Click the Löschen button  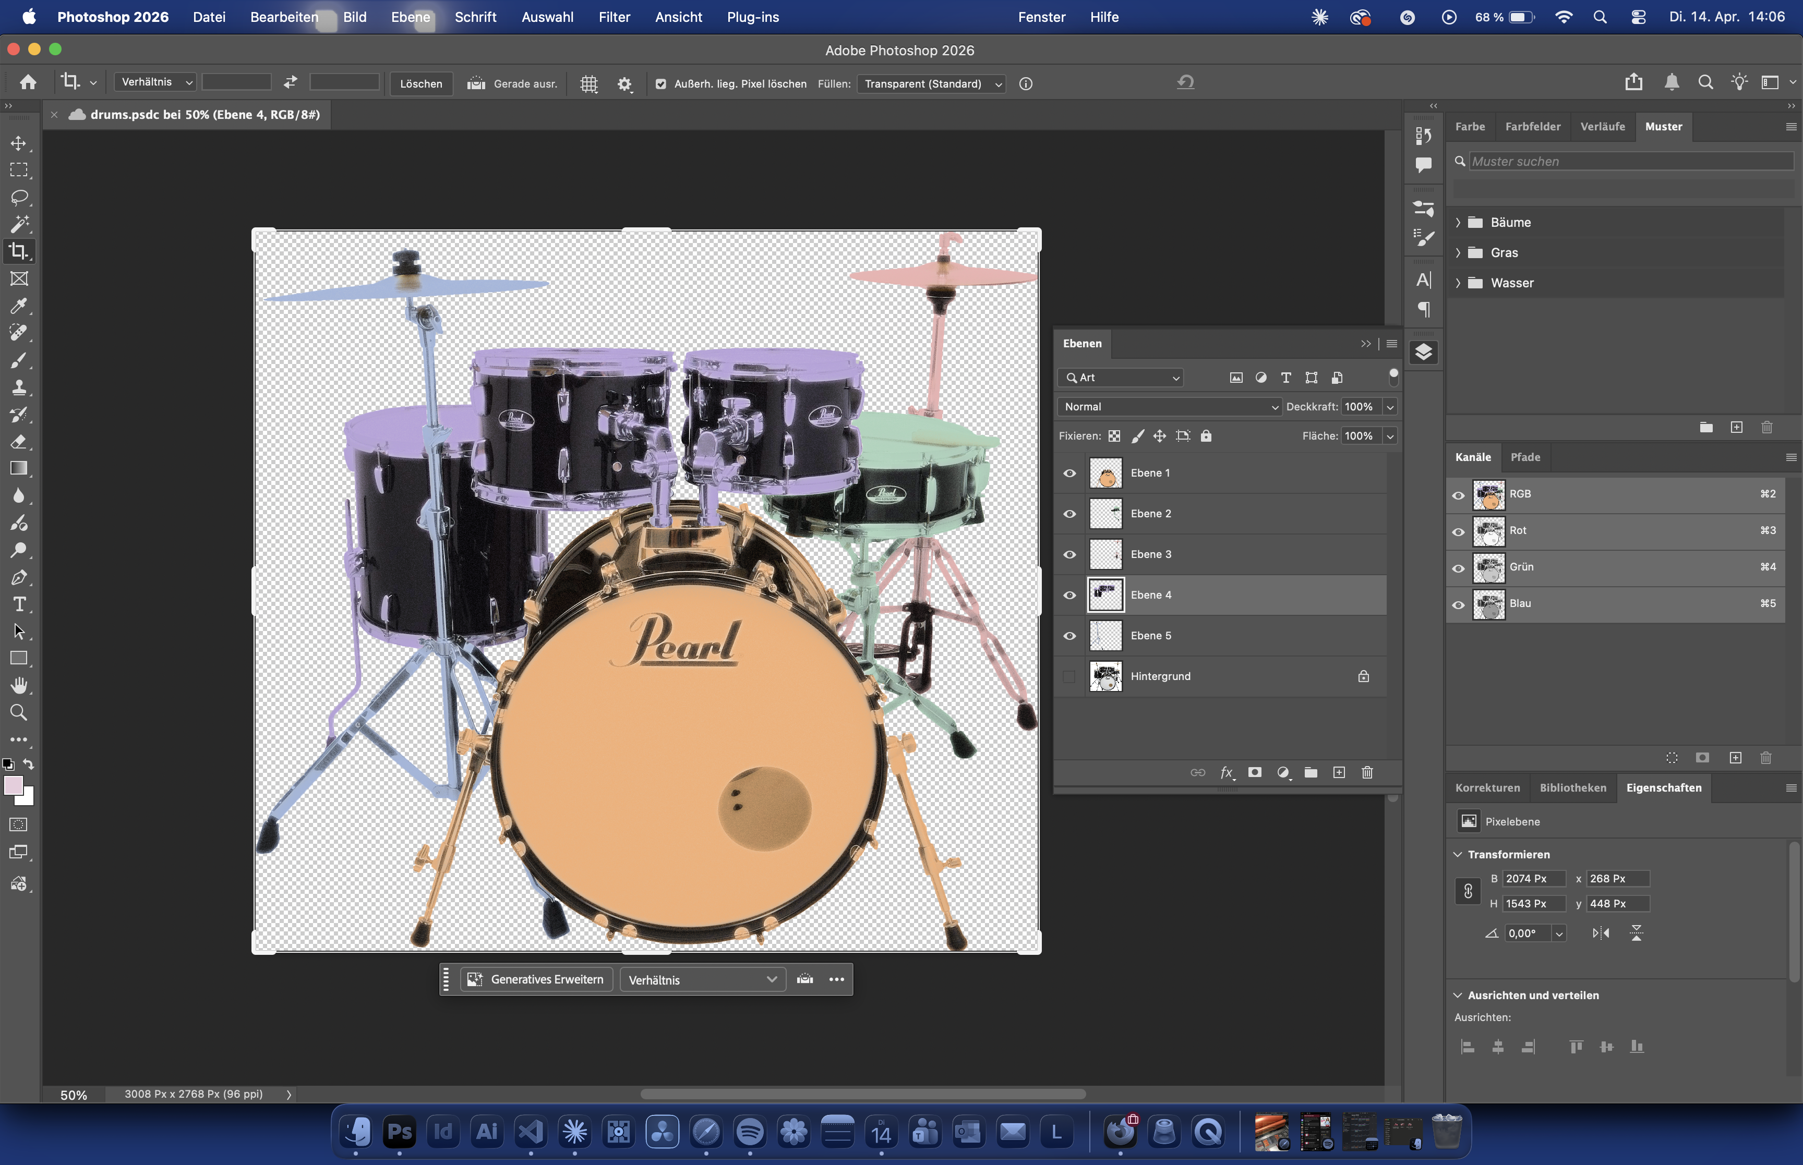422,84
